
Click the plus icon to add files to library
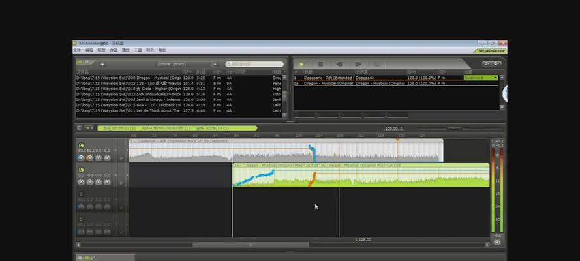[102, 64]
